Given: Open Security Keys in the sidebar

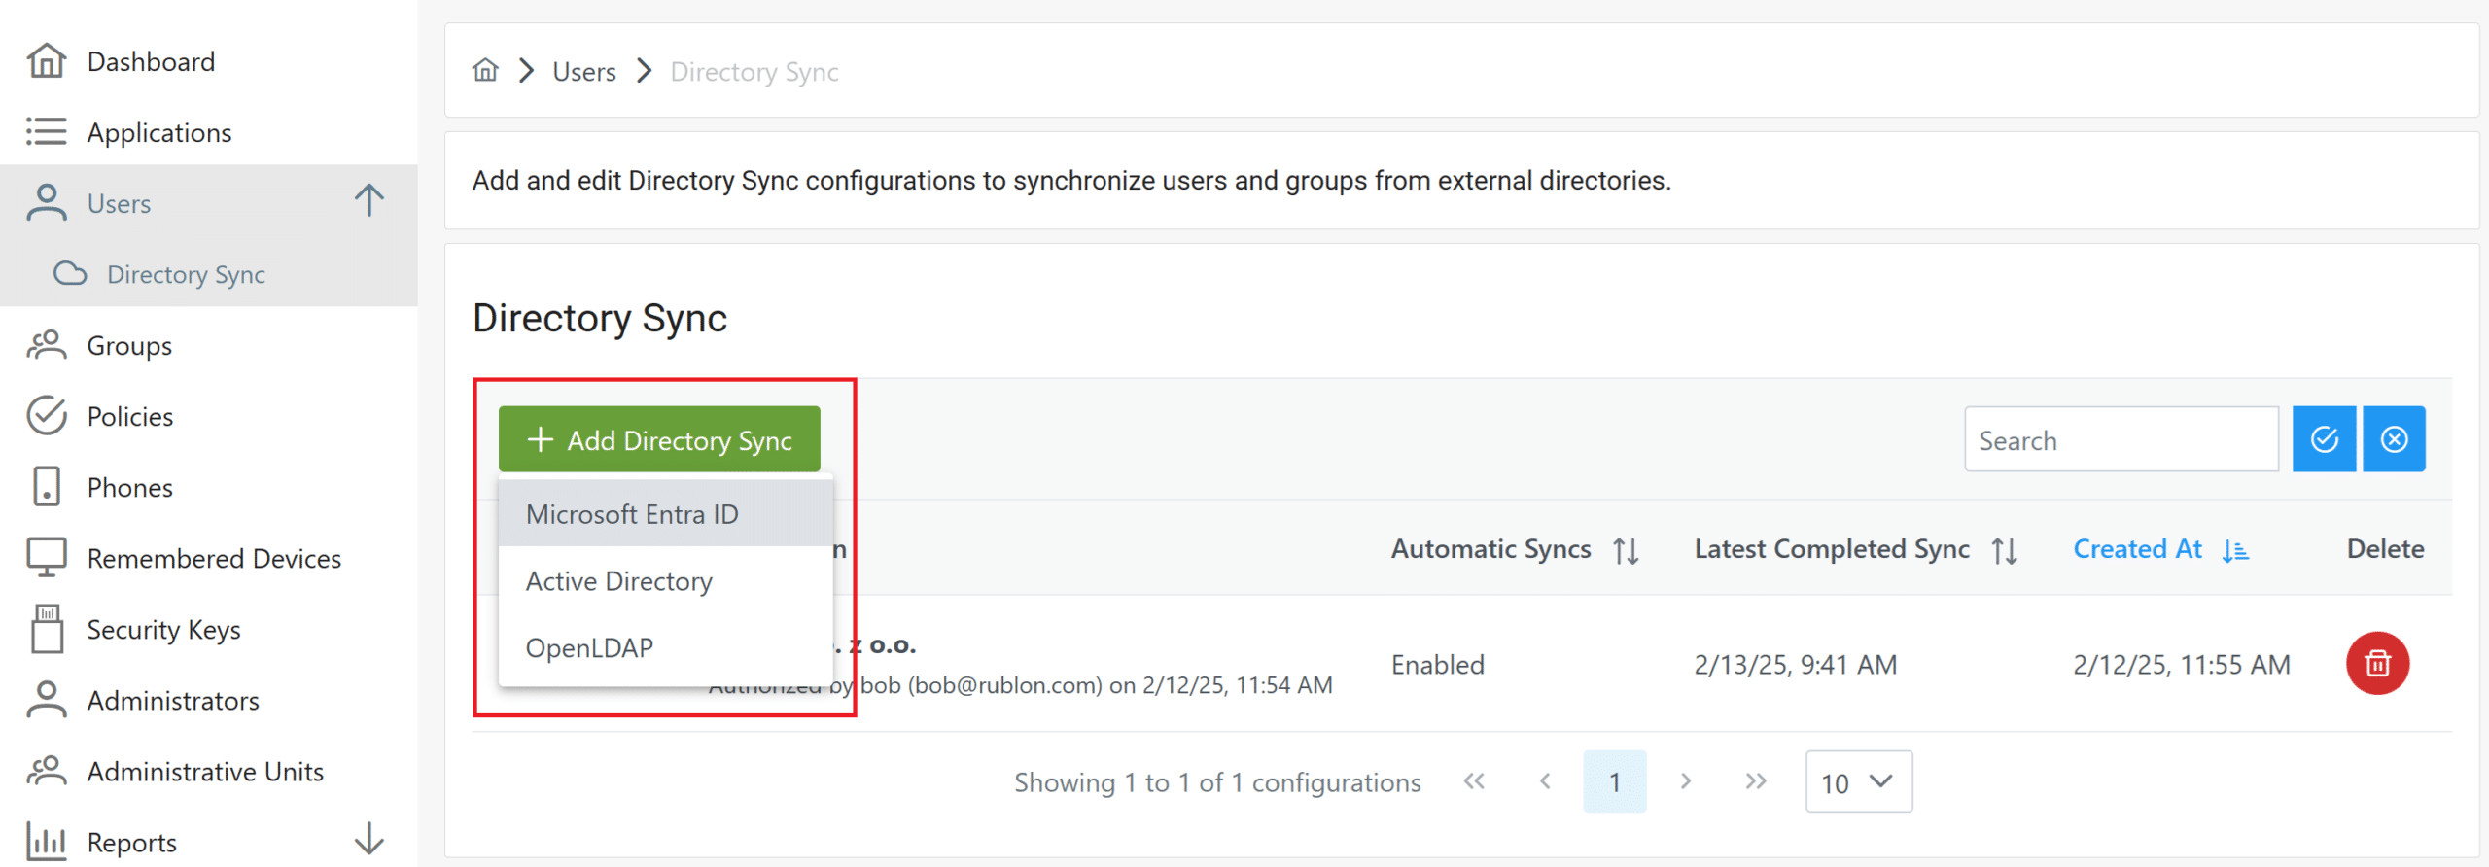Looking at the screenshot, I should pos(163,630).
